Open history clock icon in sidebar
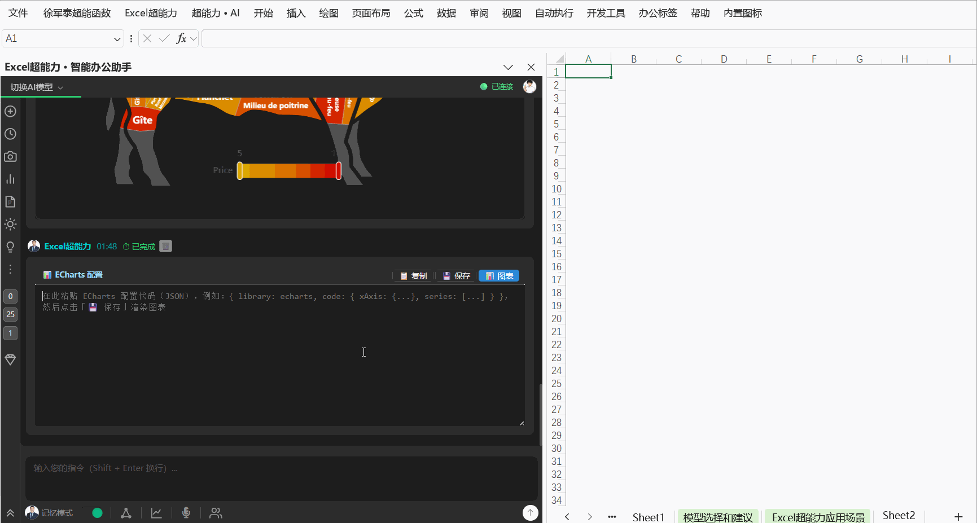The width and height of the screenshot is (977, 523). 10,134
